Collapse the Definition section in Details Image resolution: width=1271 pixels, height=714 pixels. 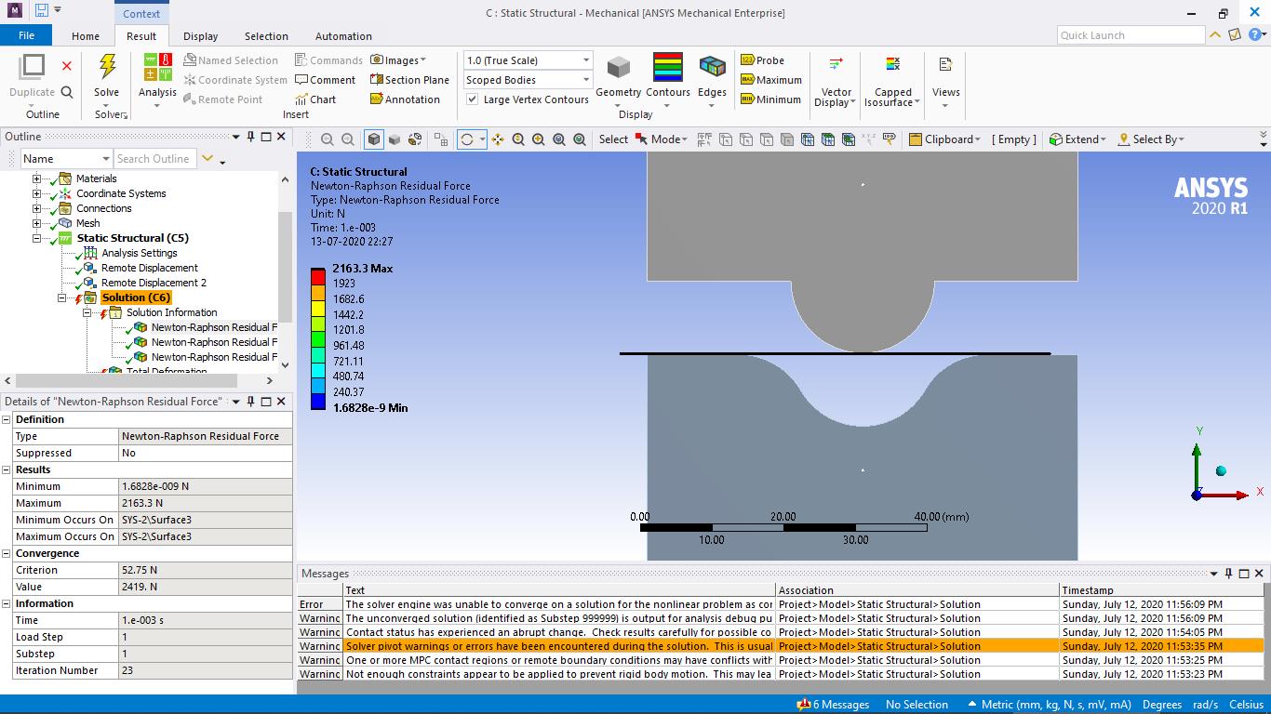(x=7, y=419)
